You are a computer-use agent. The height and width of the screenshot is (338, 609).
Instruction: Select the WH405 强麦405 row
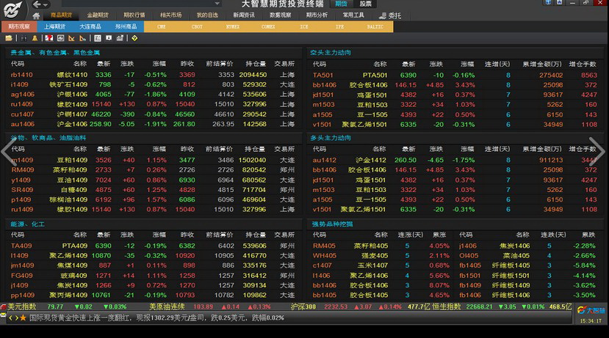pyautogui.click(x=381, y=256)
